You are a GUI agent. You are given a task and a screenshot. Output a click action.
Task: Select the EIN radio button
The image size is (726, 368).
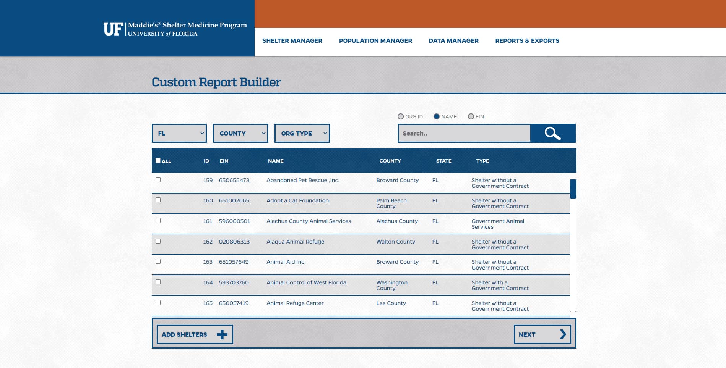click(471, 116)
